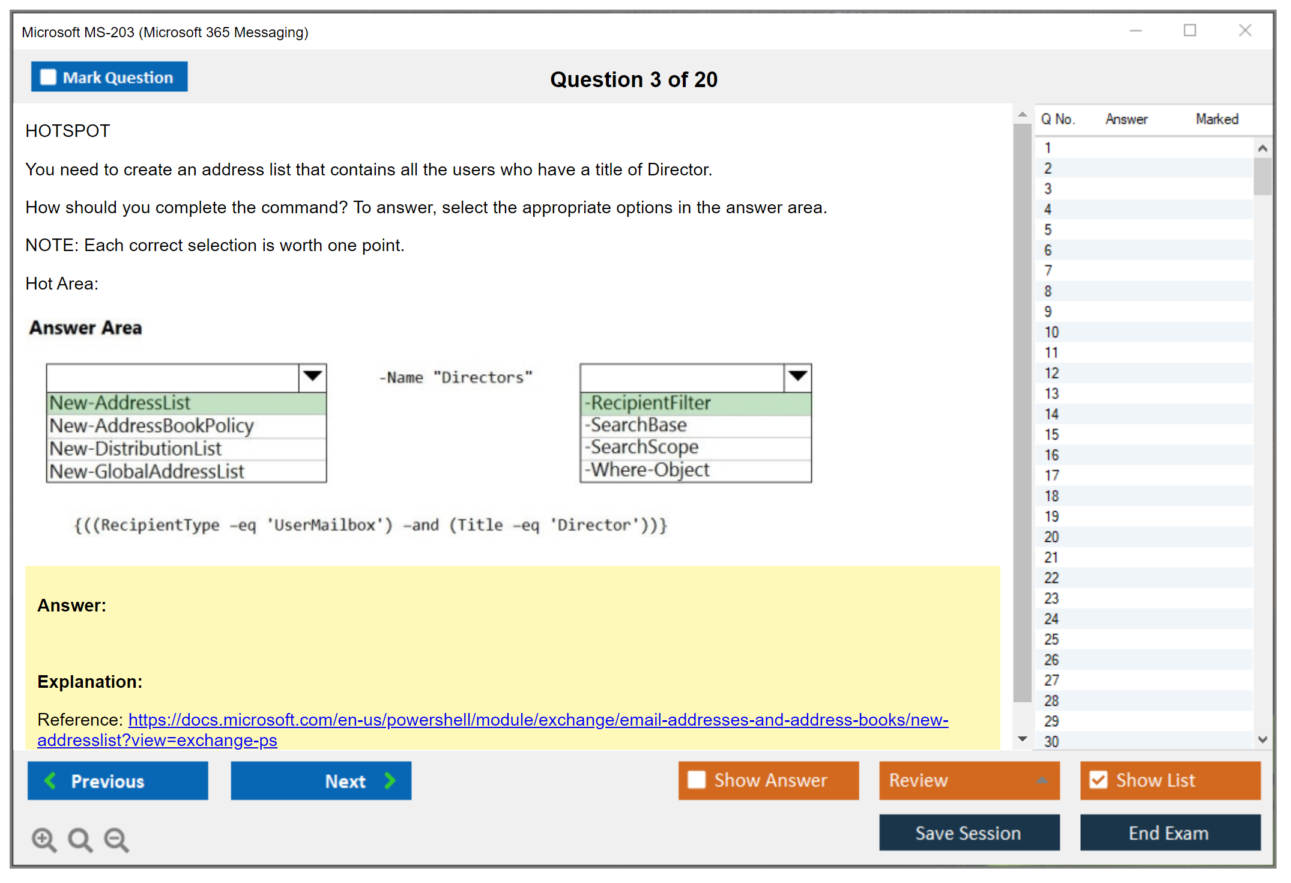Open the parameter dropdown arrow
1291x883 pixels.
coord(797,377)
